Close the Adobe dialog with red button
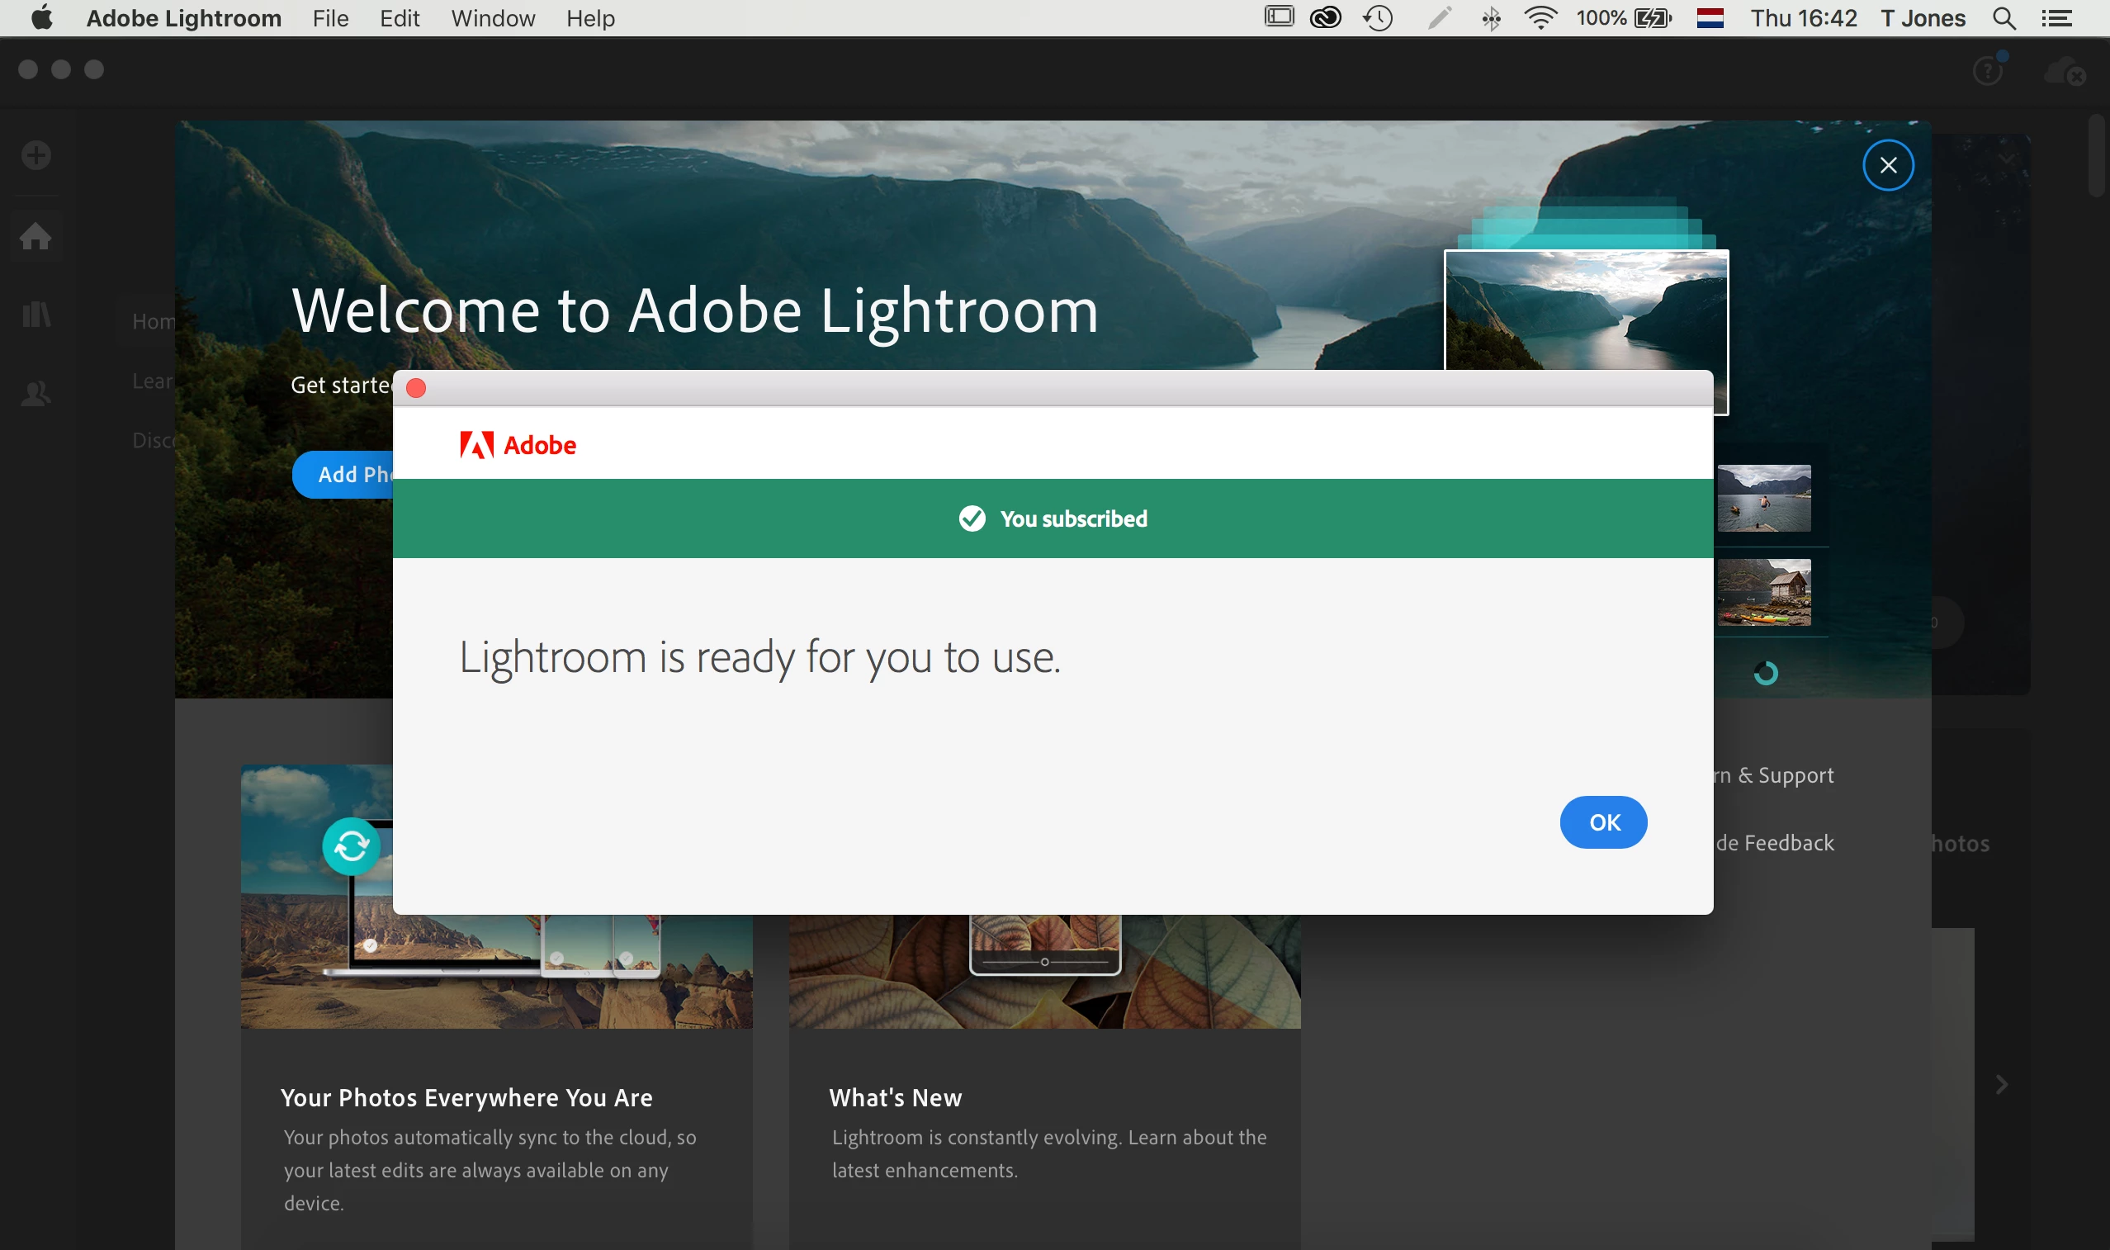 click(x=416, y=388)
